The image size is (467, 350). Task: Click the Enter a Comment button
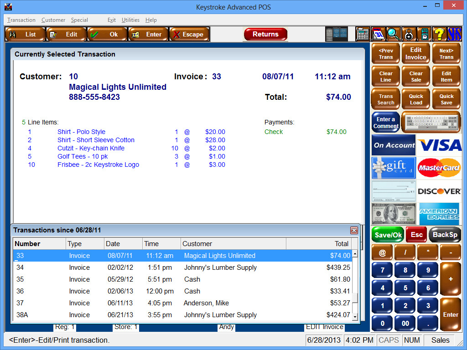pos(386,122)
